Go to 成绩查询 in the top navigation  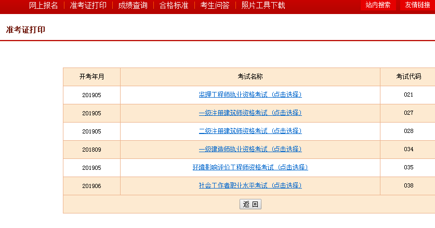tap(133, 5)
